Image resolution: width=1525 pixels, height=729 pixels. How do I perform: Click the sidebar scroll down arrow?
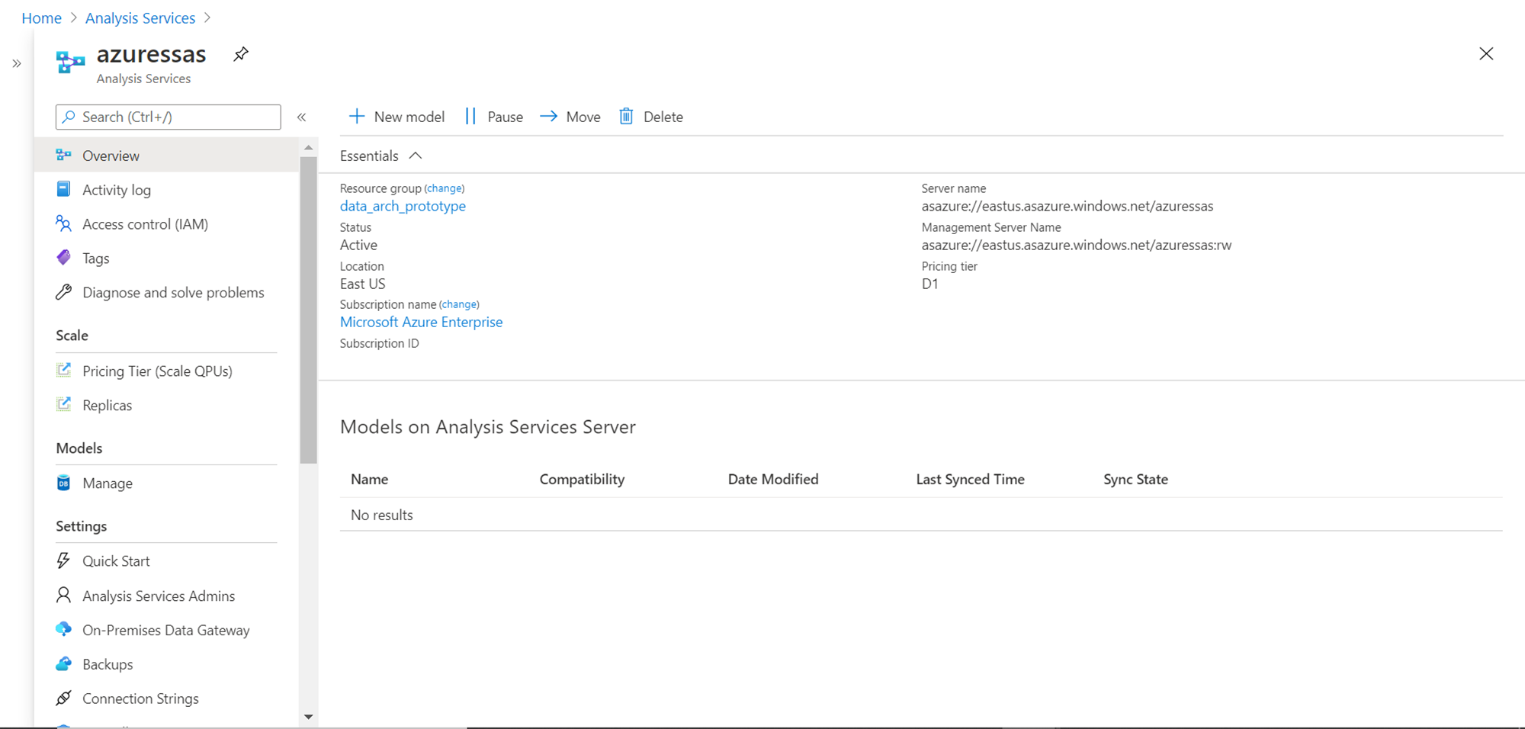[308, 717]
